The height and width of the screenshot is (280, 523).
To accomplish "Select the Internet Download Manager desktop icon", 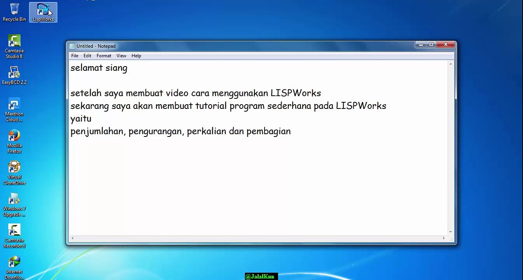I will [14, 268].
